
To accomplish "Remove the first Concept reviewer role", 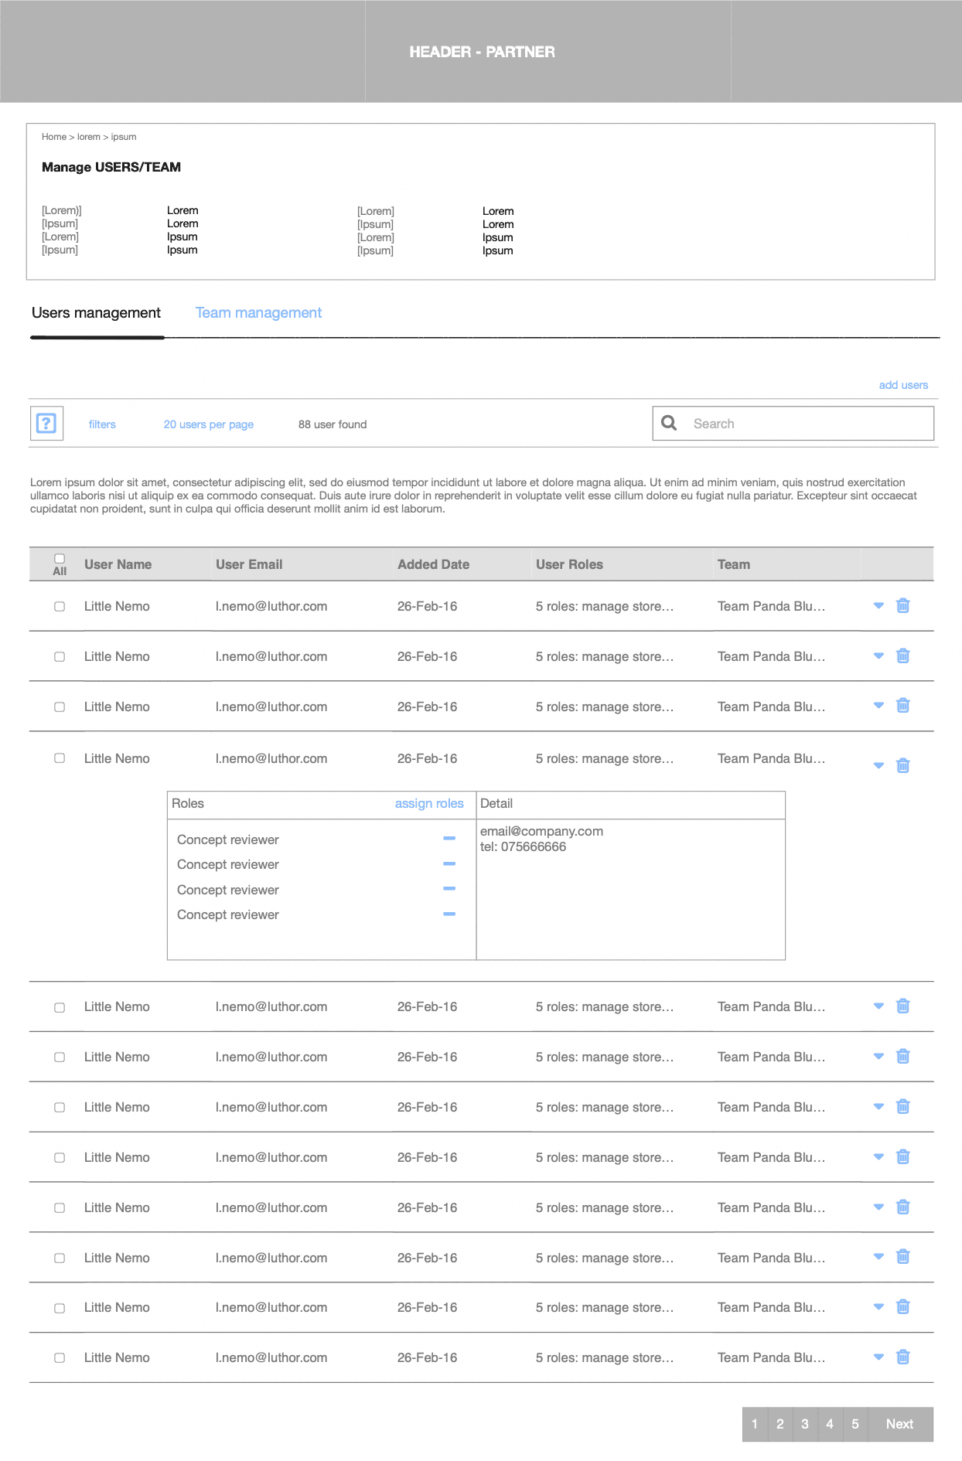I will coord(449,839).
